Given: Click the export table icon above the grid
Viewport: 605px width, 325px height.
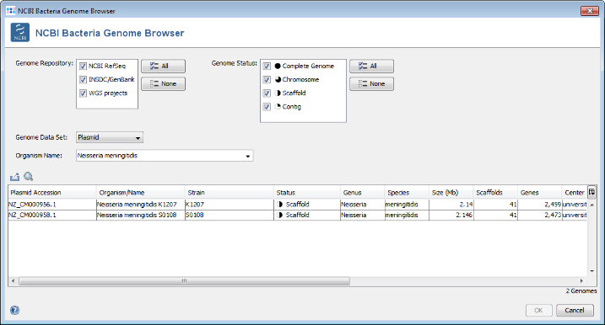Looking at the screenshot, I should [x=14, y=177].
